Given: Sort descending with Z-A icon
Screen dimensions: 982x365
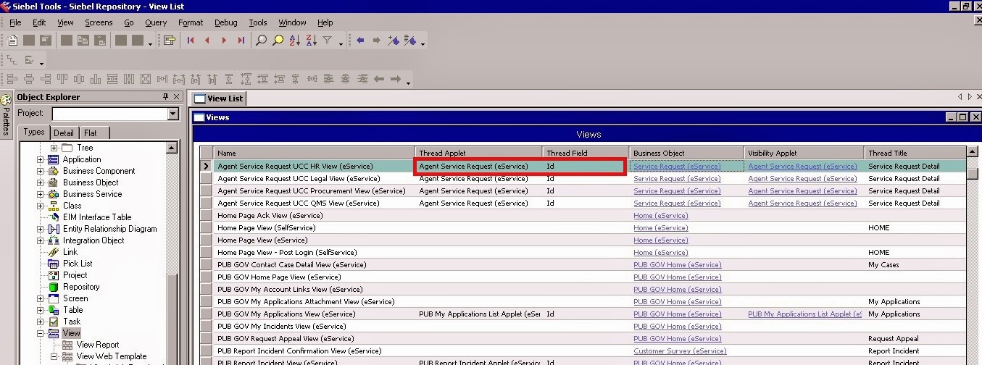Looking at the screenshot, I should tap(310, 41).
